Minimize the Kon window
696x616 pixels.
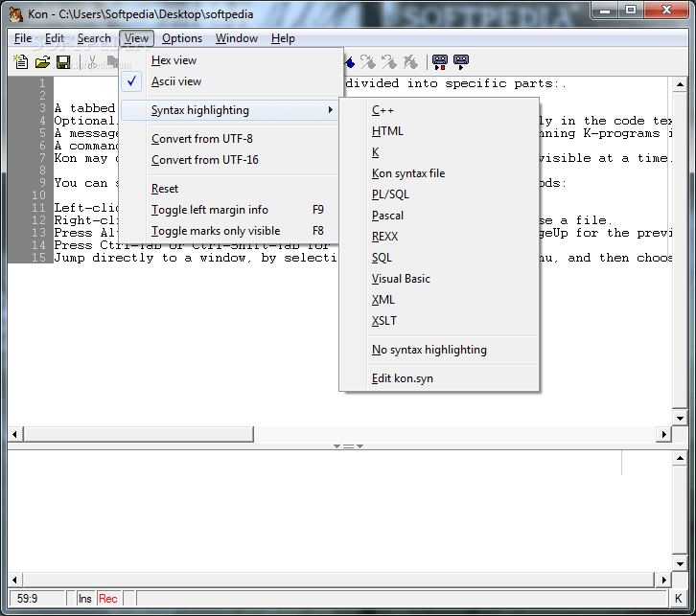[605, 11]
